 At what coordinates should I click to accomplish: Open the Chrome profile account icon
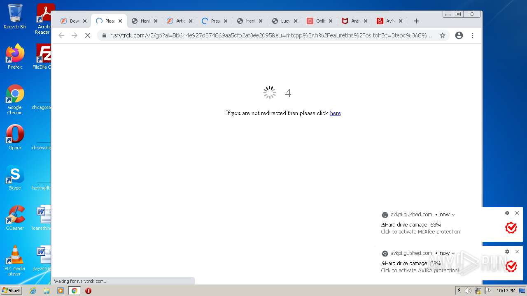pyautogui.click(x=459, y=35)
